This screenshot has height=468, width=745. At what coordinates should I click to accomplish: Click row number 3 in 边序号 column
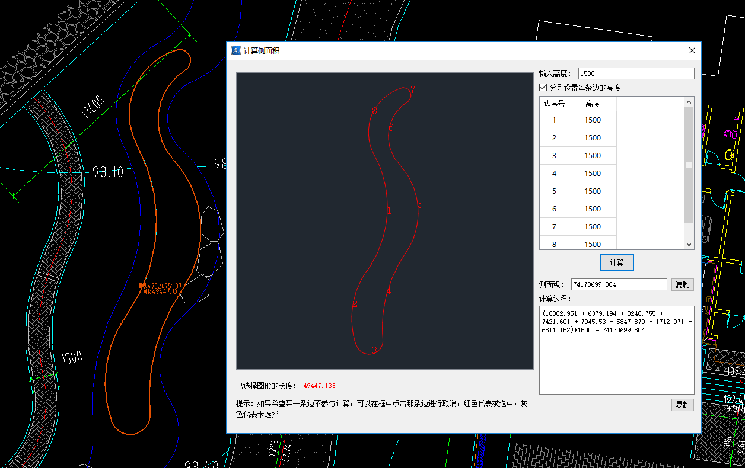[554, 156]
